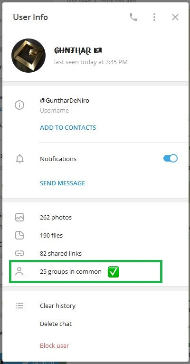190x364 pixels.
Task: Click the photos image icon
Action: click(19, 217)
